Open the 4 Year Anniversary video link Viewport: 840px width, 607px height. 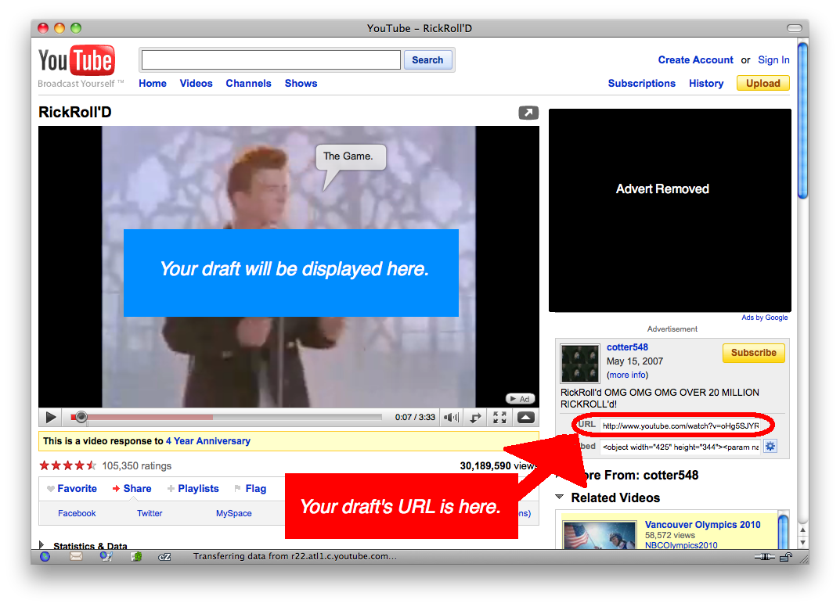pos(208,441)
